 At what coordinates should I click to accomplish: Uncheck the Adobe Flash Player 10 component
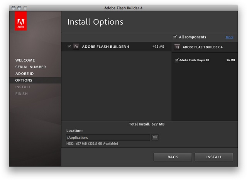point(177,60)
